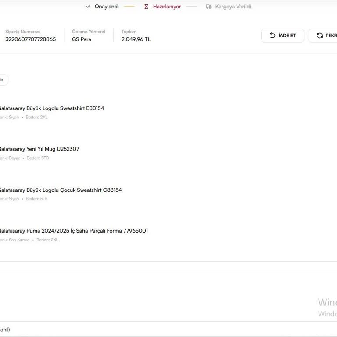Click the hourglass icon beside Hazırlanıyor

(x=146, y=7)
